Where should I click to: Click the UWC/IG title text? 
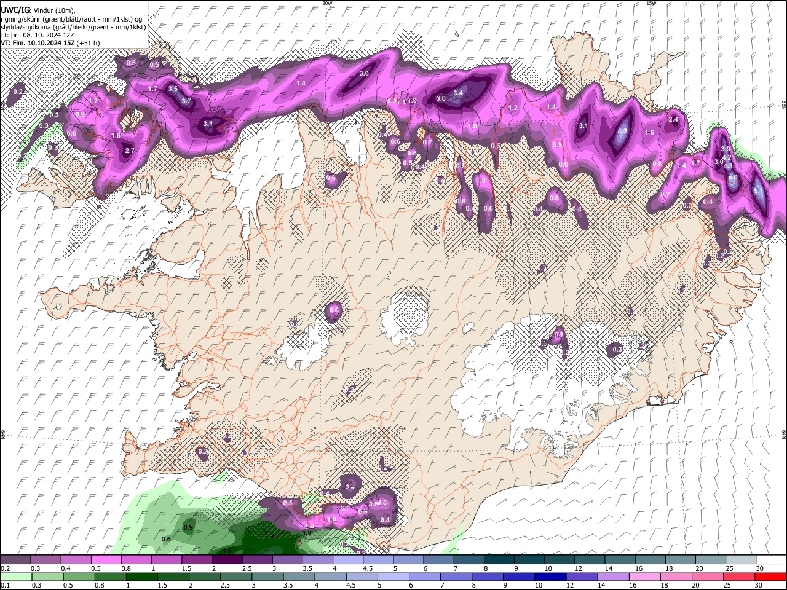coord(15,10)
